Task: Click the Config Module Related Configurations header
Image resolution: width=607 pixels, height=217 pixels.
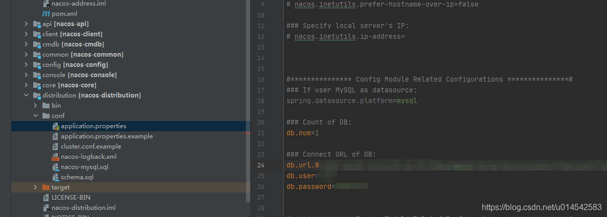Action: [x=430, y=79]
